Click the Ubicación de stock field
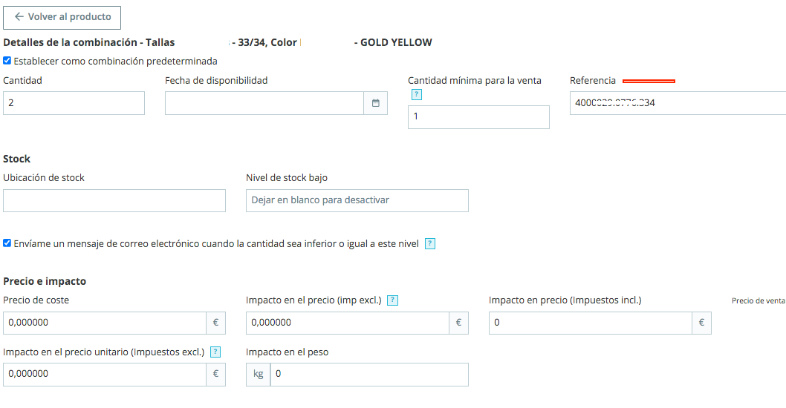786x408 pixels. (x=114, y=200)
